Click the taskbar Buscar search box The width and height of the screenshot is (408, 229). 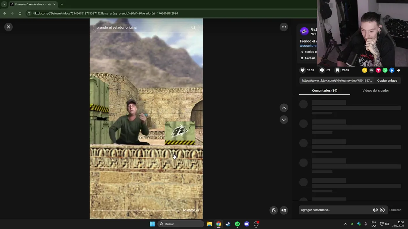click(x=181, y=224)
